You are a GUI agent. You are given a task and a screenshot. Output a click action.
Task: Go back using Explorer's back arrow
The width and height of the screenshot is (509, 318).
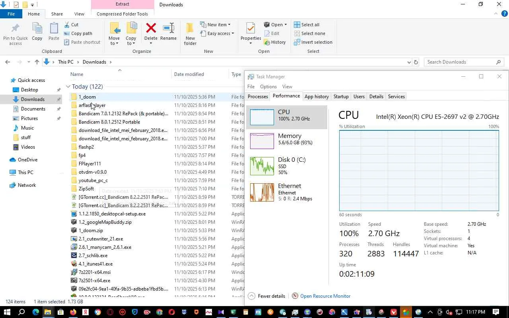[8, 62]
